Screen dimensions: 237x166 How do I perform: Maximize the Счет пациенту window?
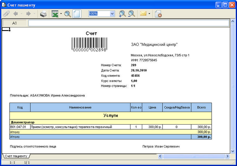225,5
